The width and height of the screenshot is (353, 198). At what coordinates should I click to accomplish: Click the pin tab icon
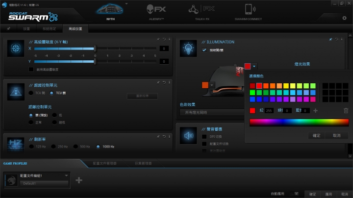pyautogui.click(x=8, y=29)
